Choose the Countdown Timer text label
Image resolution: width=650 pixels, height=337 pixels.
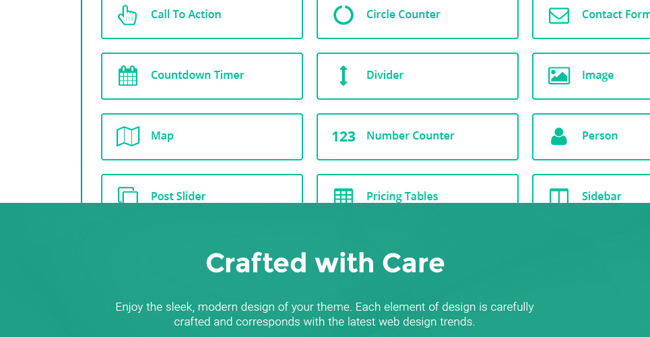coord(197,75)
